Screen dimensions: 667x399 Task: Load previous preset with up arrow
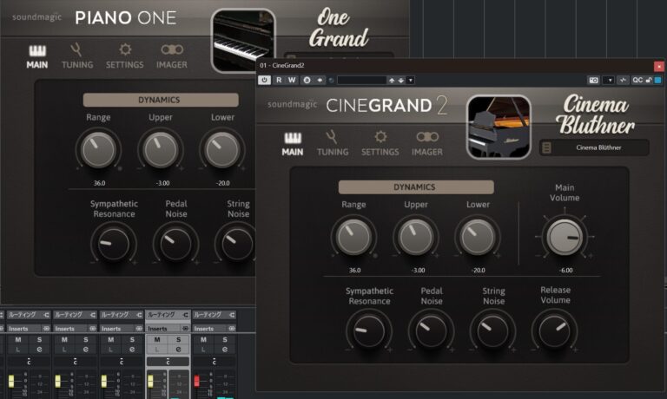(x=392, y=80)
